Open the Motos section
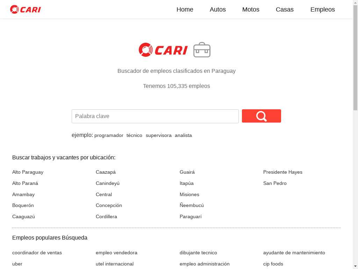This screenshot has width=358, height=269. [251, 9]
